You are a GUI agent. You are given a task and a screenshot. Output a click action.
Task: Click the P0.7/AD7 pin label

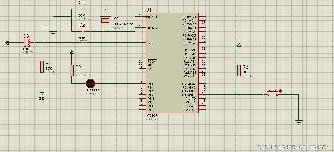click(189, 43)
